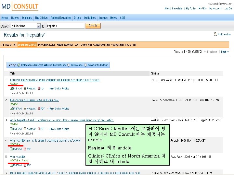Image resolution: width=234 pixels, height=175 pixels.
Task: Open the Books nav tab
Action: (x=15, y=18)
